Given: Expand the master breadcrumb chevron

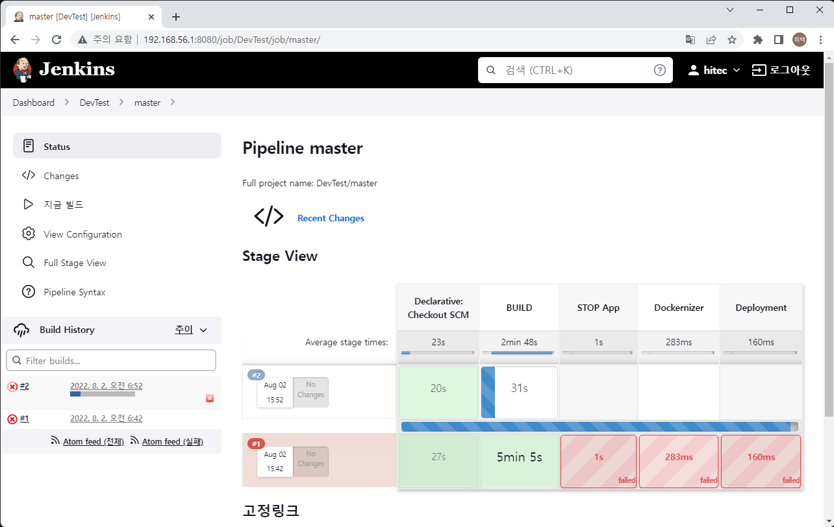Looking at the screenshot, I should [x=172, y=103].
